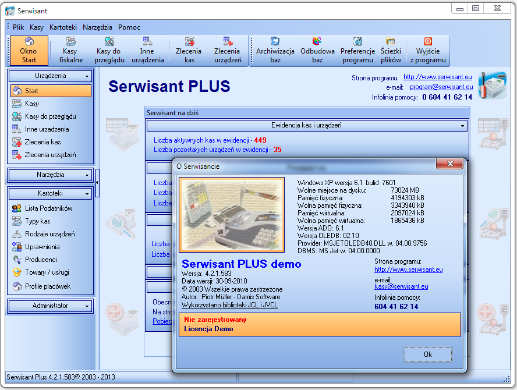The image size is (517, 390).
Task: Click Wersja: 4.2.1.583 text
Action: click(x=207, y=274)
